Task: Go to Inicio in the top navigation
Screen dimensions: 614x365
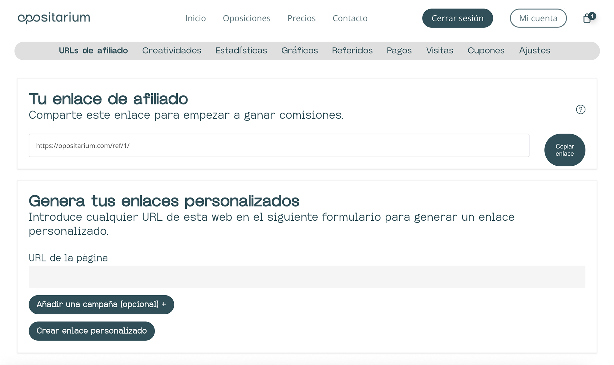Action: click(x=196, y=18)
